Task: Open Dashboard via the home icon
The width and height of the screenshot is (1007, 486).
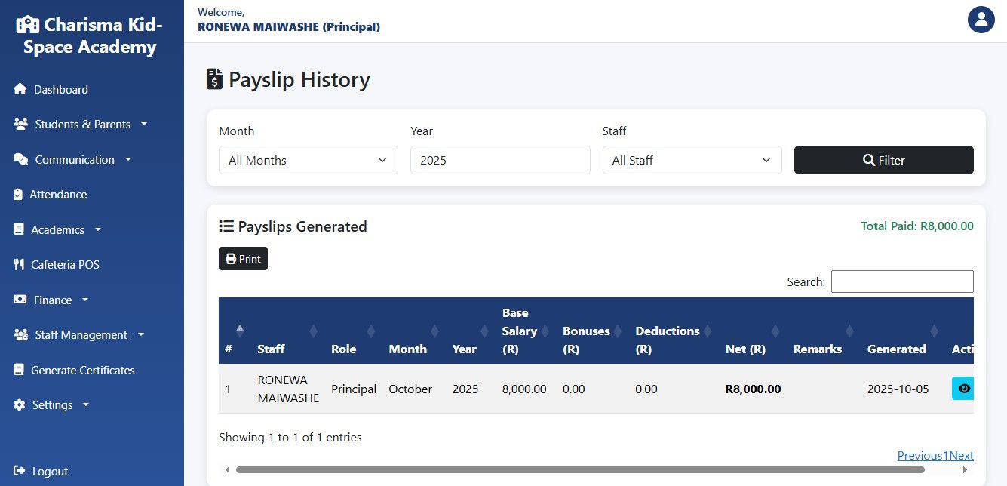Action: click(20, 90)
